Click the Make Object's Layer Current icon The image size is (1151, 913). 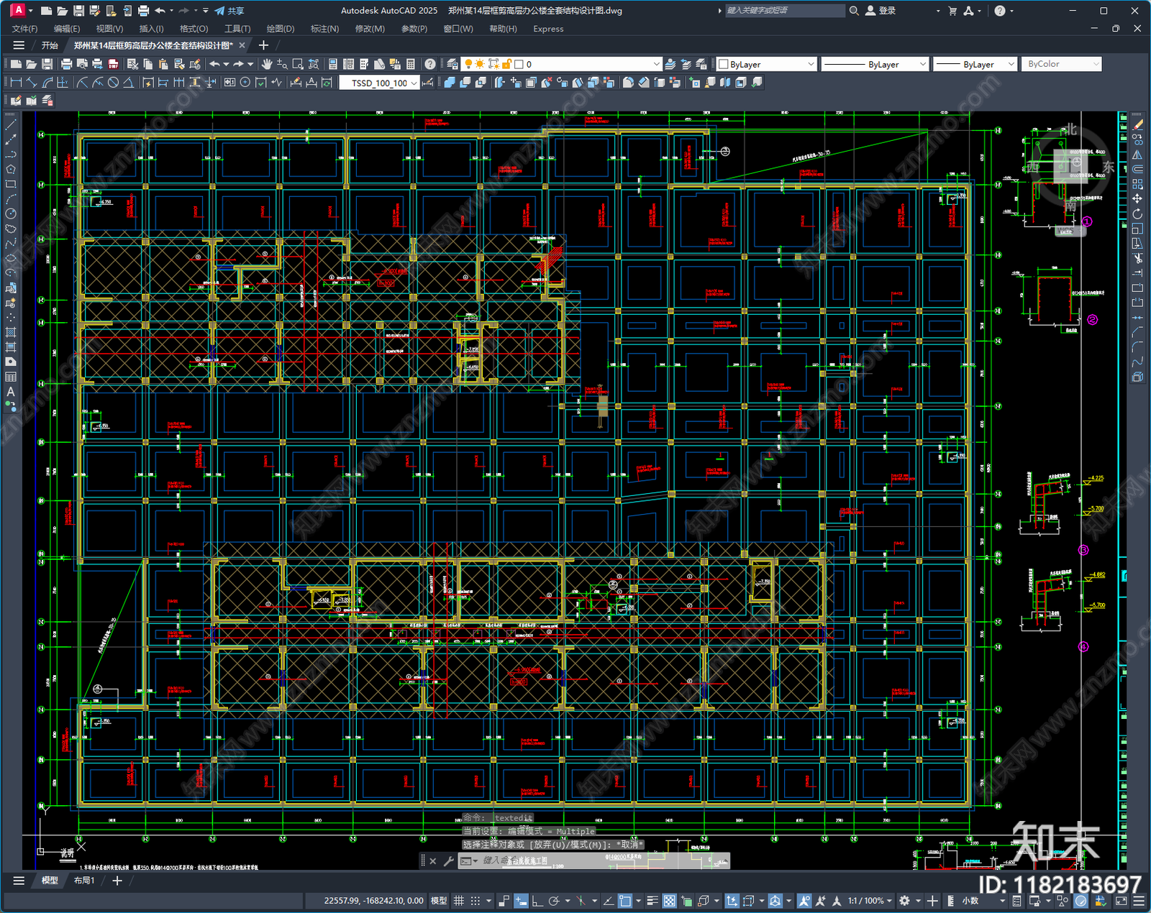(x=670, y=64)
